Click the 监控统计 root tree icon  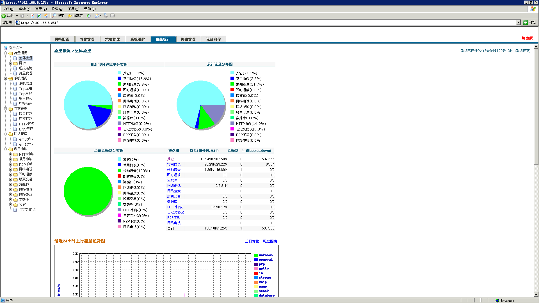click(x=6, y=48)
